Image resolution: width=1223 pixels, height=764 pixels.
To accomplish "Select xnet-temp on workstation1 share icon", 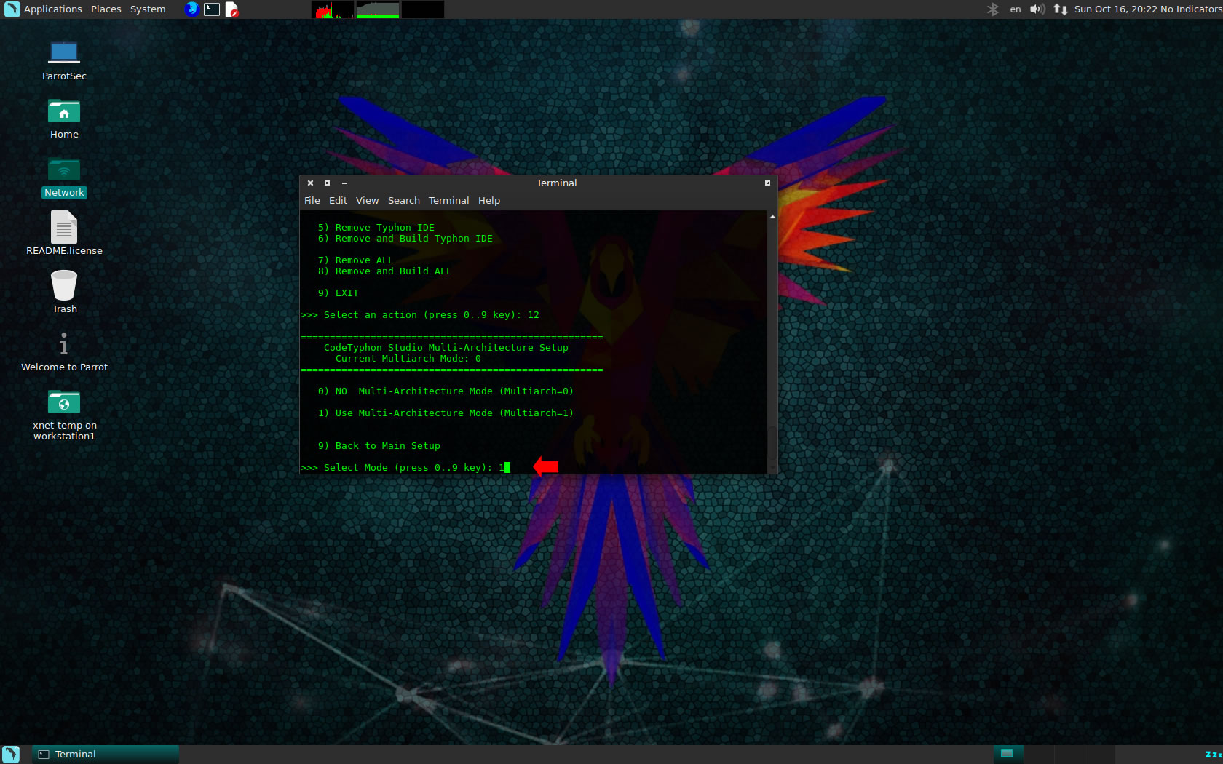I will pyautogui.click(x=64, y=403).
